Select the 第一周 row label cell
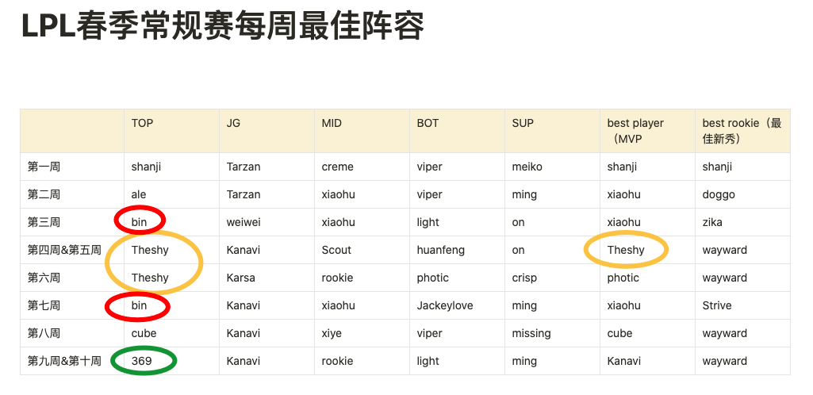813x395 pixels. click(x=44, y=167)
